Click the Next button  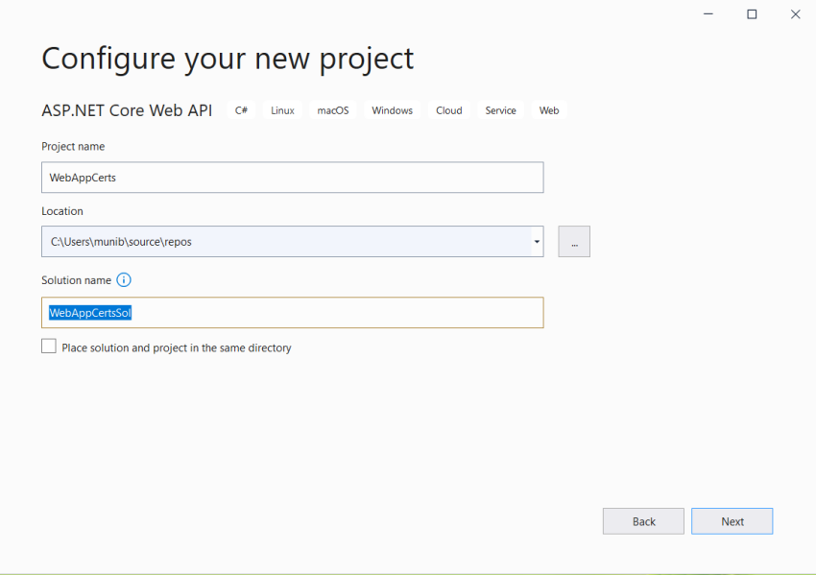pos(732,520)
